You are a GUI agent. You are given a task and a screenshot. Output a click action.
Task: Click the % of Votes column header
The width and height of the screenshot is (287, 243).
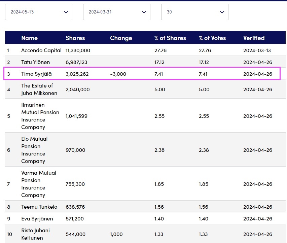212,38
